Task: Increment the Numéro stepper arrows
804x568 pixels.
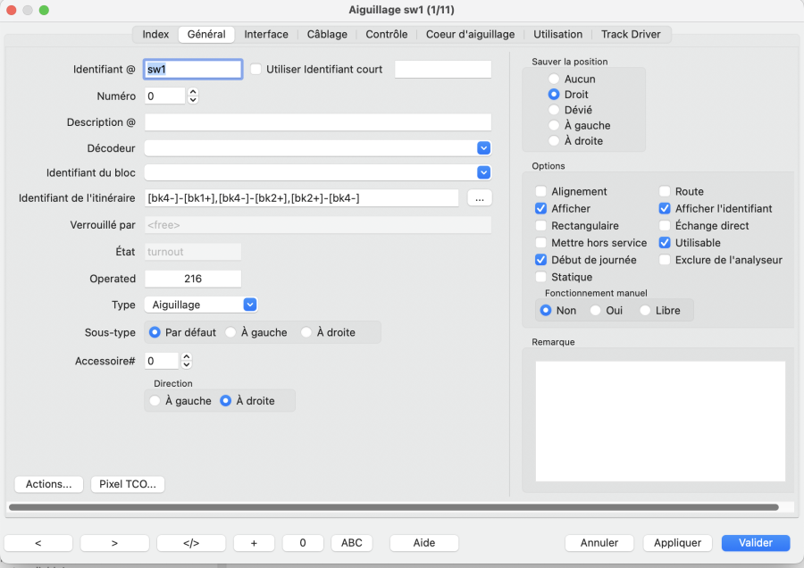Action: tap(193, 92)
